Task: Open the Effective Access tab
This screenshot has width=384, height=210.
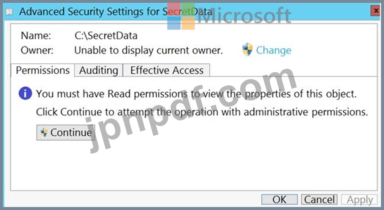Action: pos(167,71)
